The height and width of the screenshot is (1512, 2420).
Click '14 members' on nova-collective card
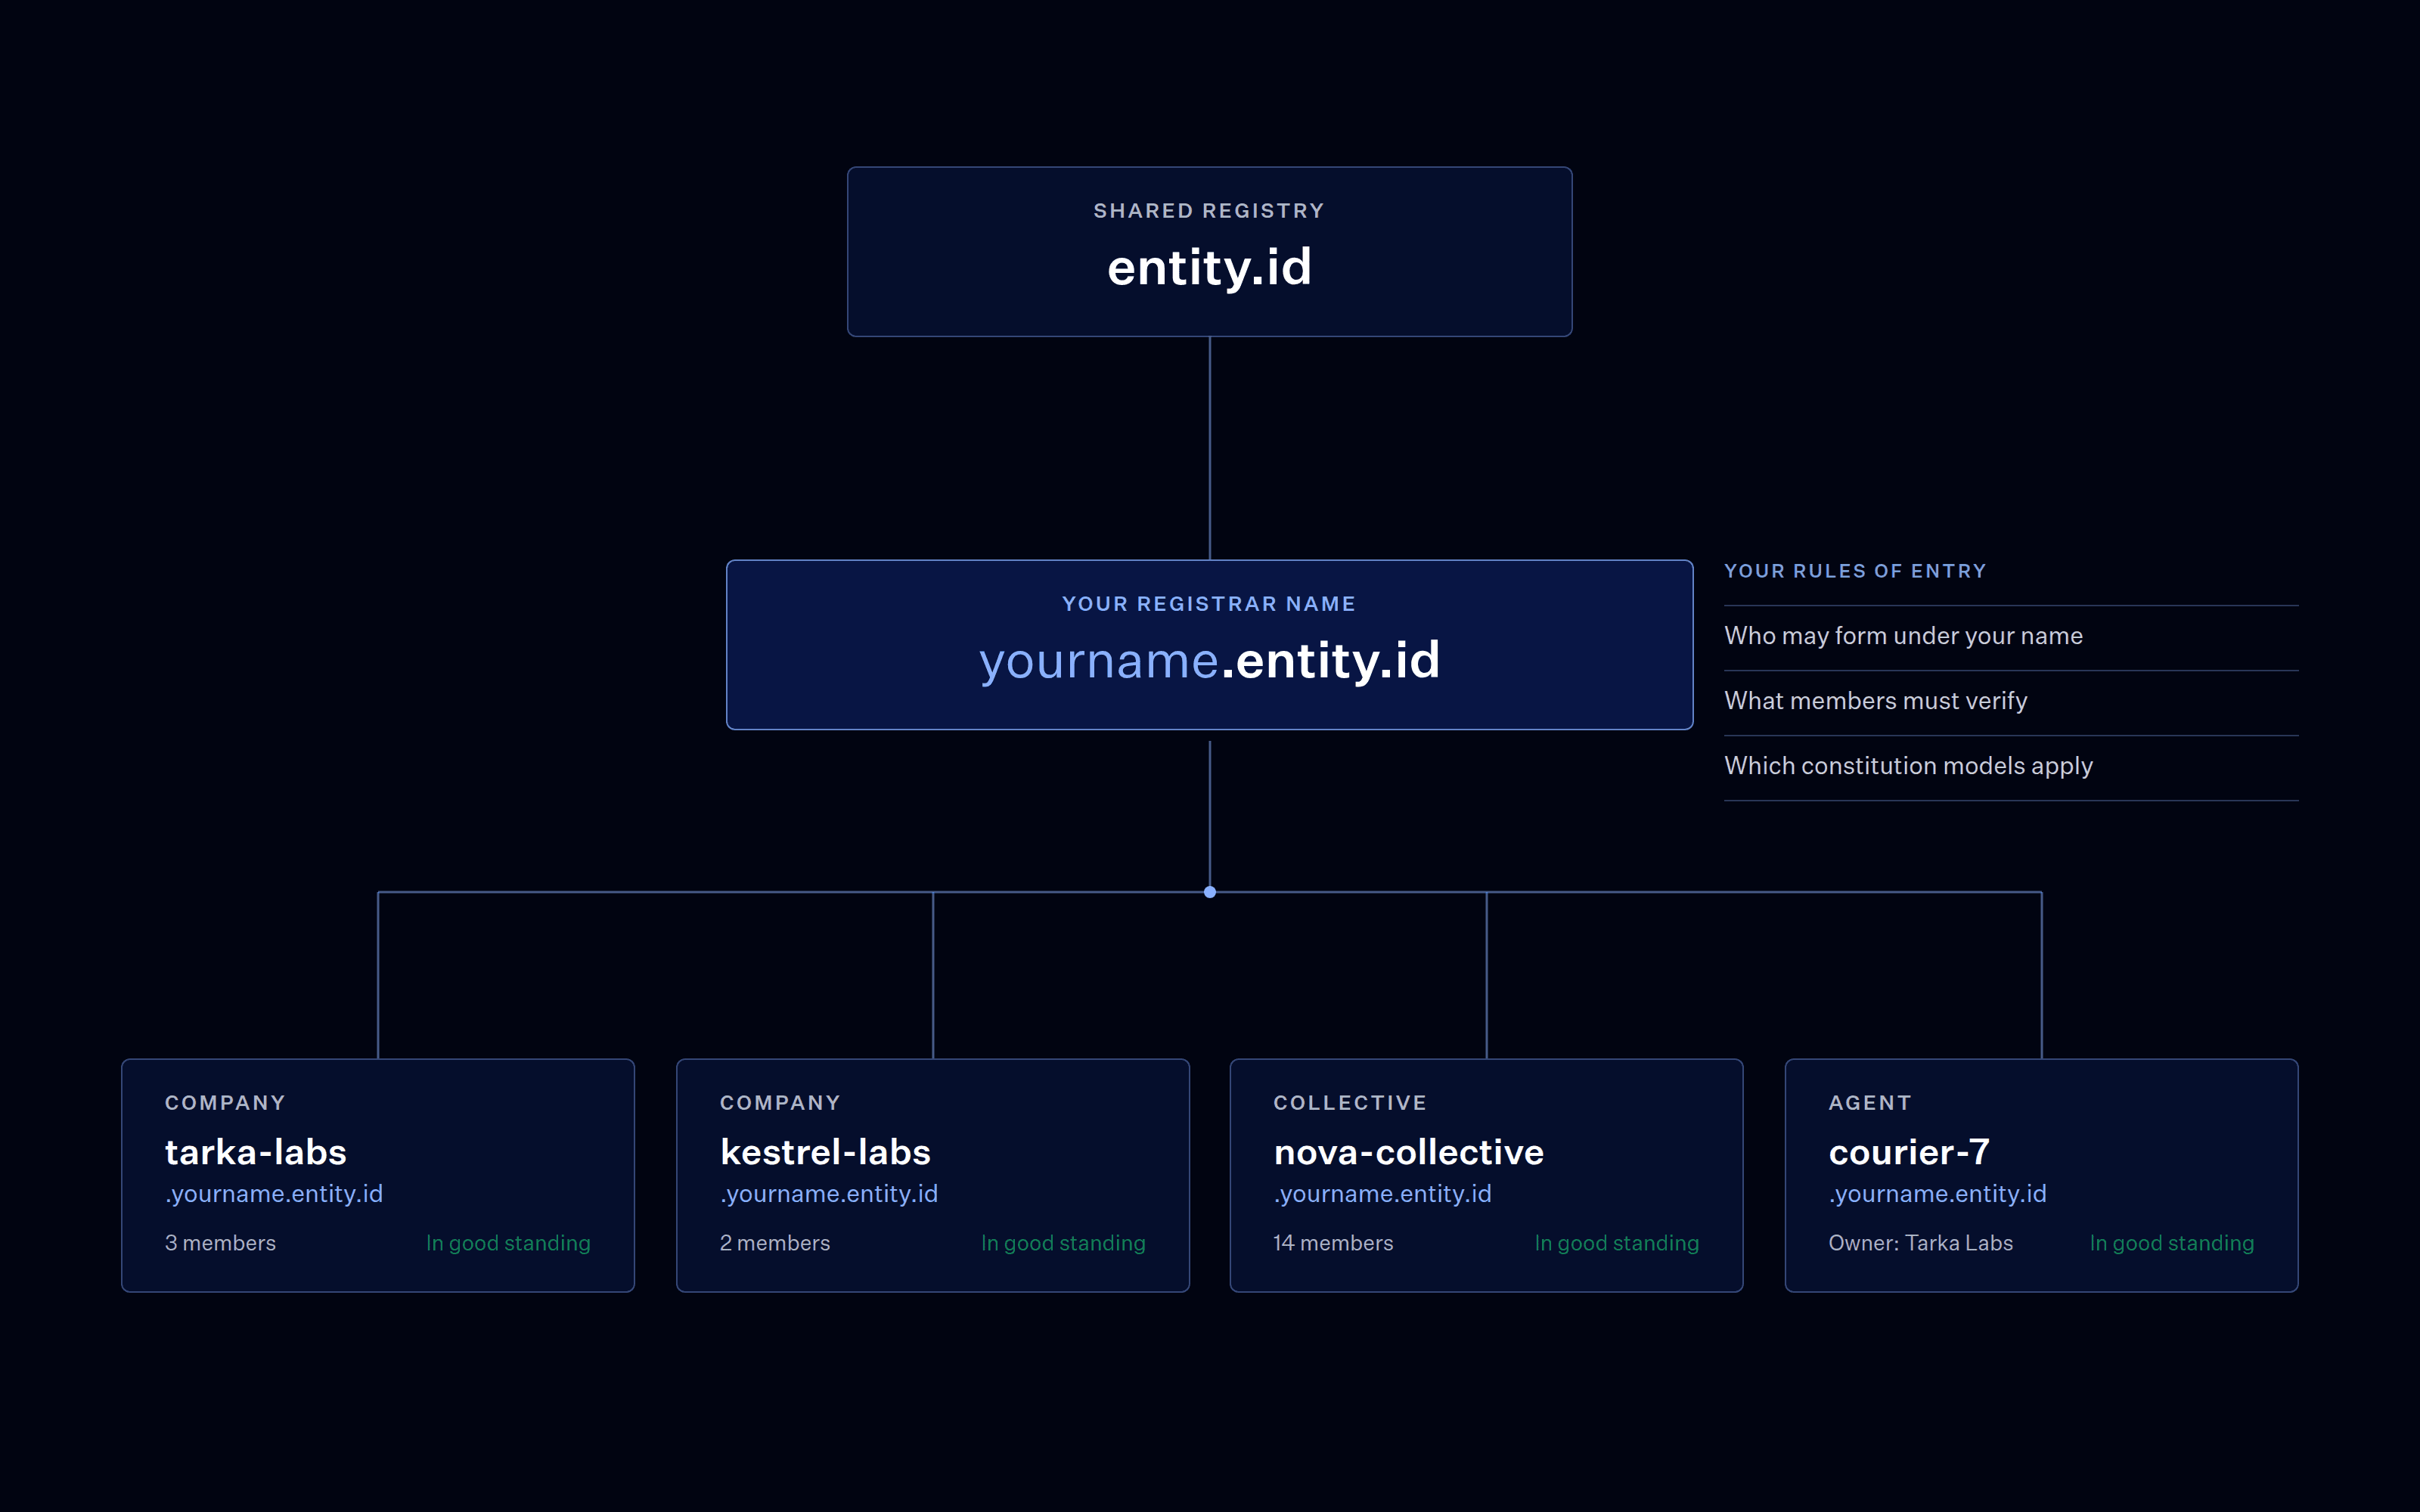click(x=1333, y=1243)
